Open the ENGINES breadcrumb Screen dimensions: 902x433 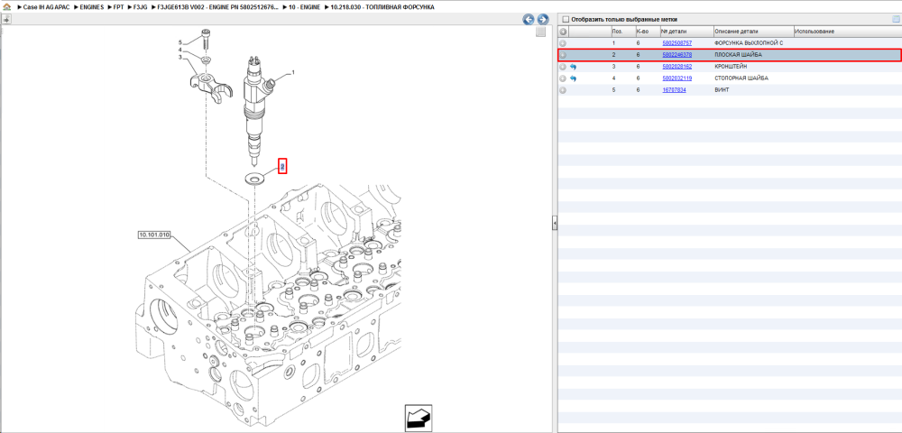point(92,7)
